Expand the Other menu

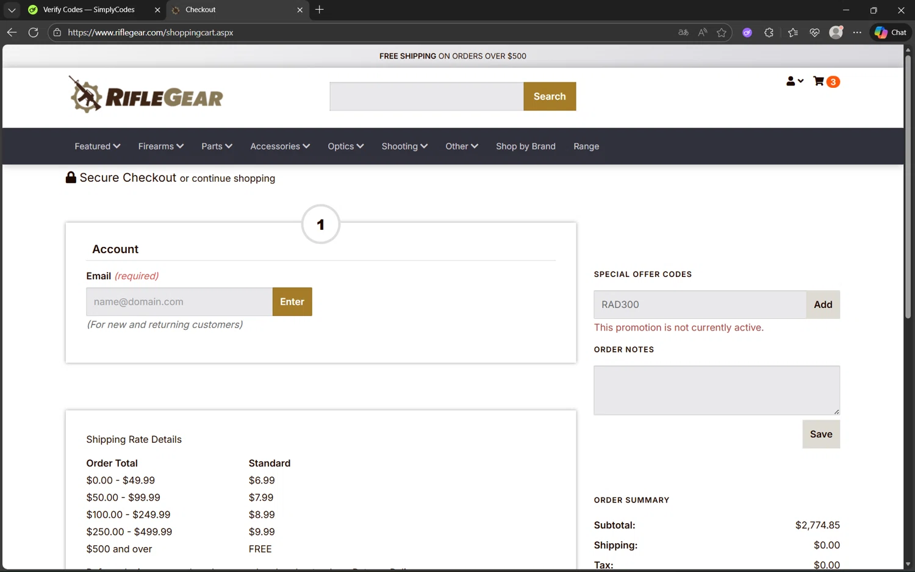(x=462, y=146)
